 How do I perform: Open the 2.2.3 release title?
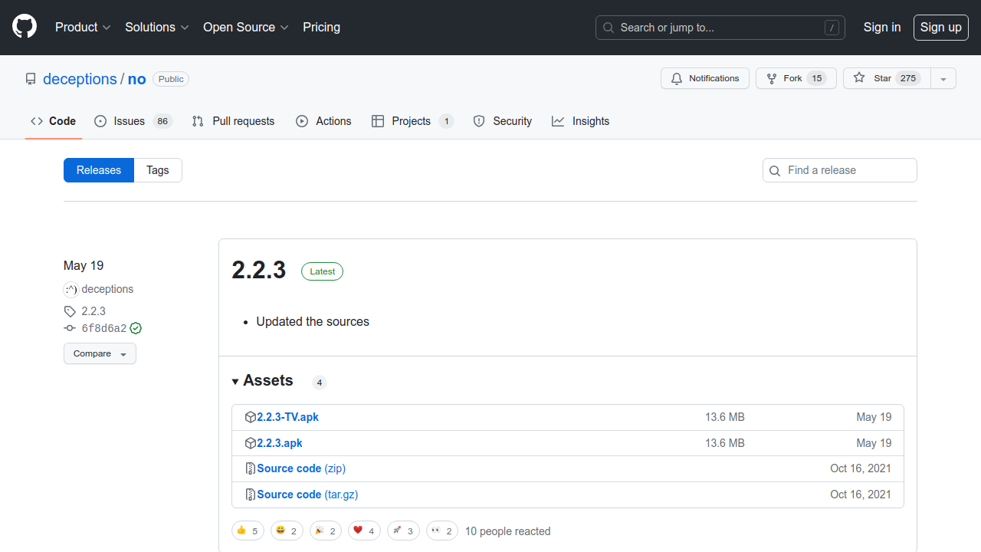pos(259,270)
